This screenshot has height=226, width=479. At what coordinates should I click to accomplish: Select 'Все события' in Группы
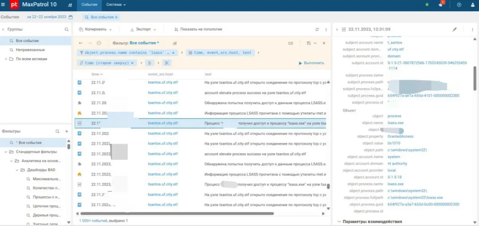[x=36, y=41]
